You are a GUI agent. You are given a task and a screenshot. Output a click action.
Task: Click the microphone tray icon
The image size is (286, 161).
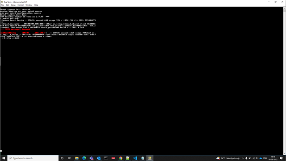(x=246, y=158)
